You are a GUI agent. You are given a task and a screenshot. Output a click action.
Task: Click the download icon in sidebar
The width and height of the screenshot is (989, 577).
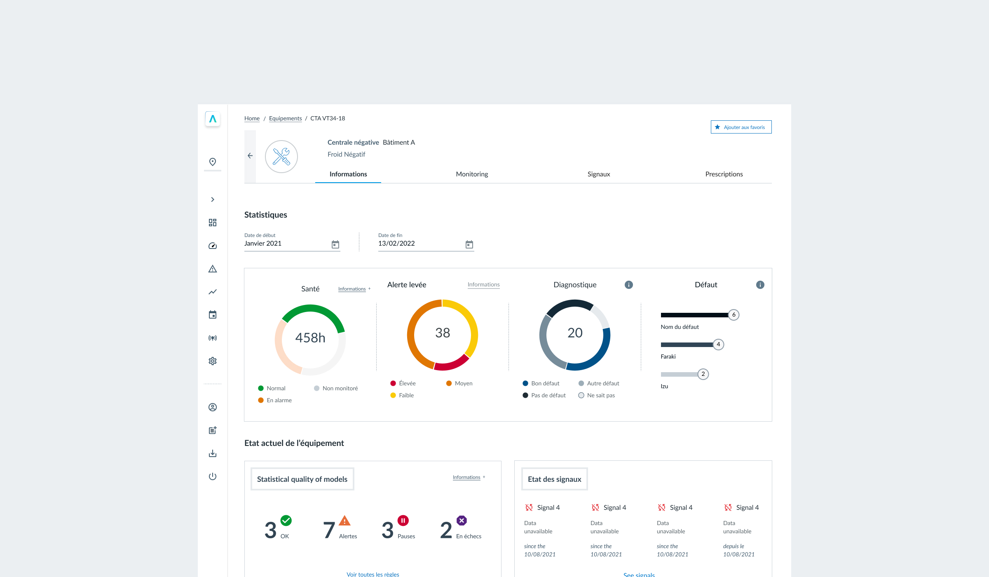pos(213,453)
